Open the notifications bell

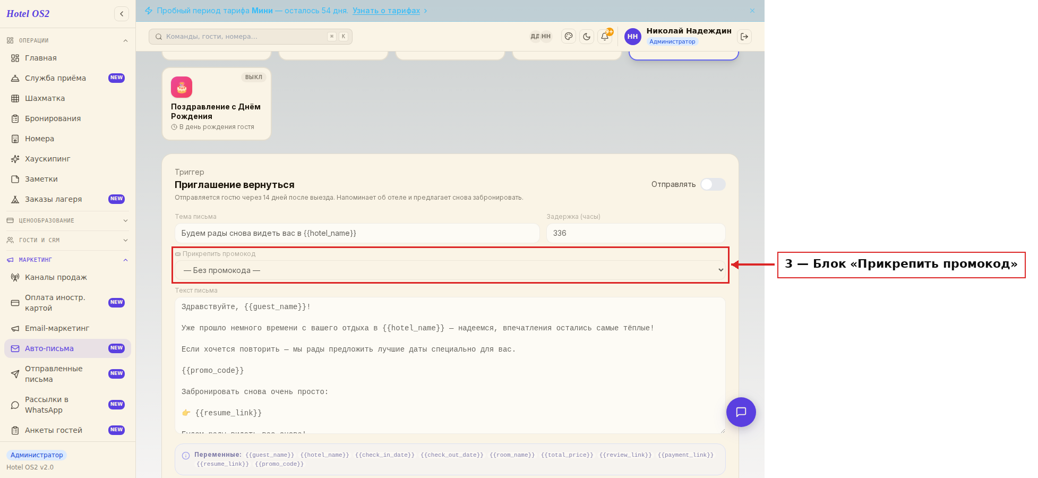(605, 36)
